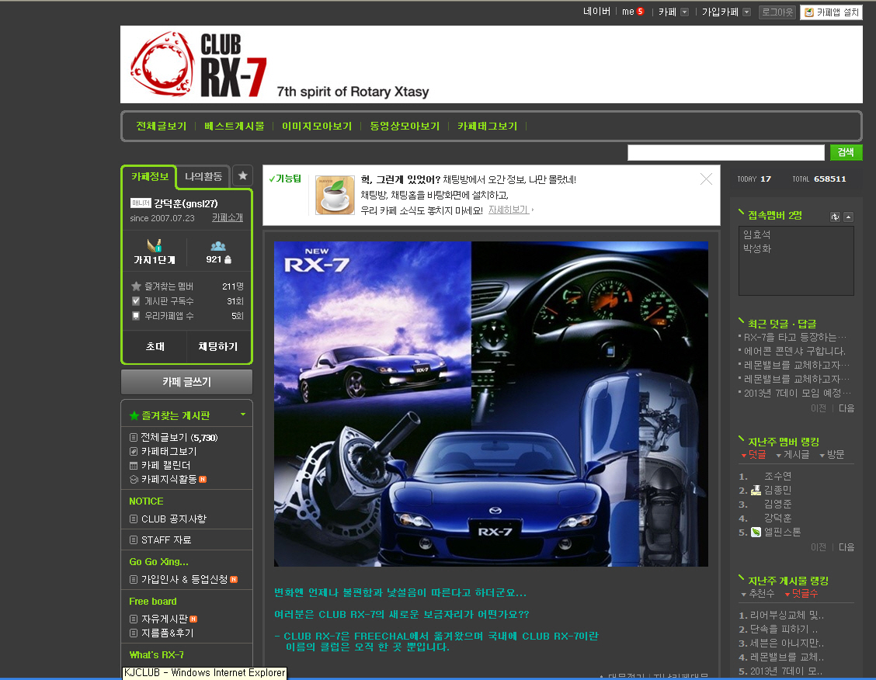Expand the 즐겨찾는 게시판 dropdown arrow
The height and width of the screenshot is (680, 876).
click(x=243, y=415)
